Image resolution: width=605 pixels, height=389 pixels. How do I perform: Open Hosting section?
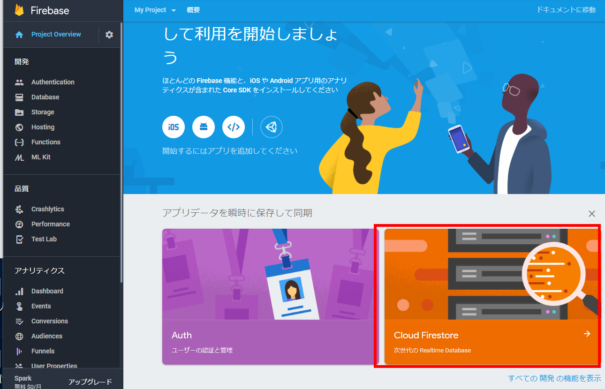coord(43,127)
